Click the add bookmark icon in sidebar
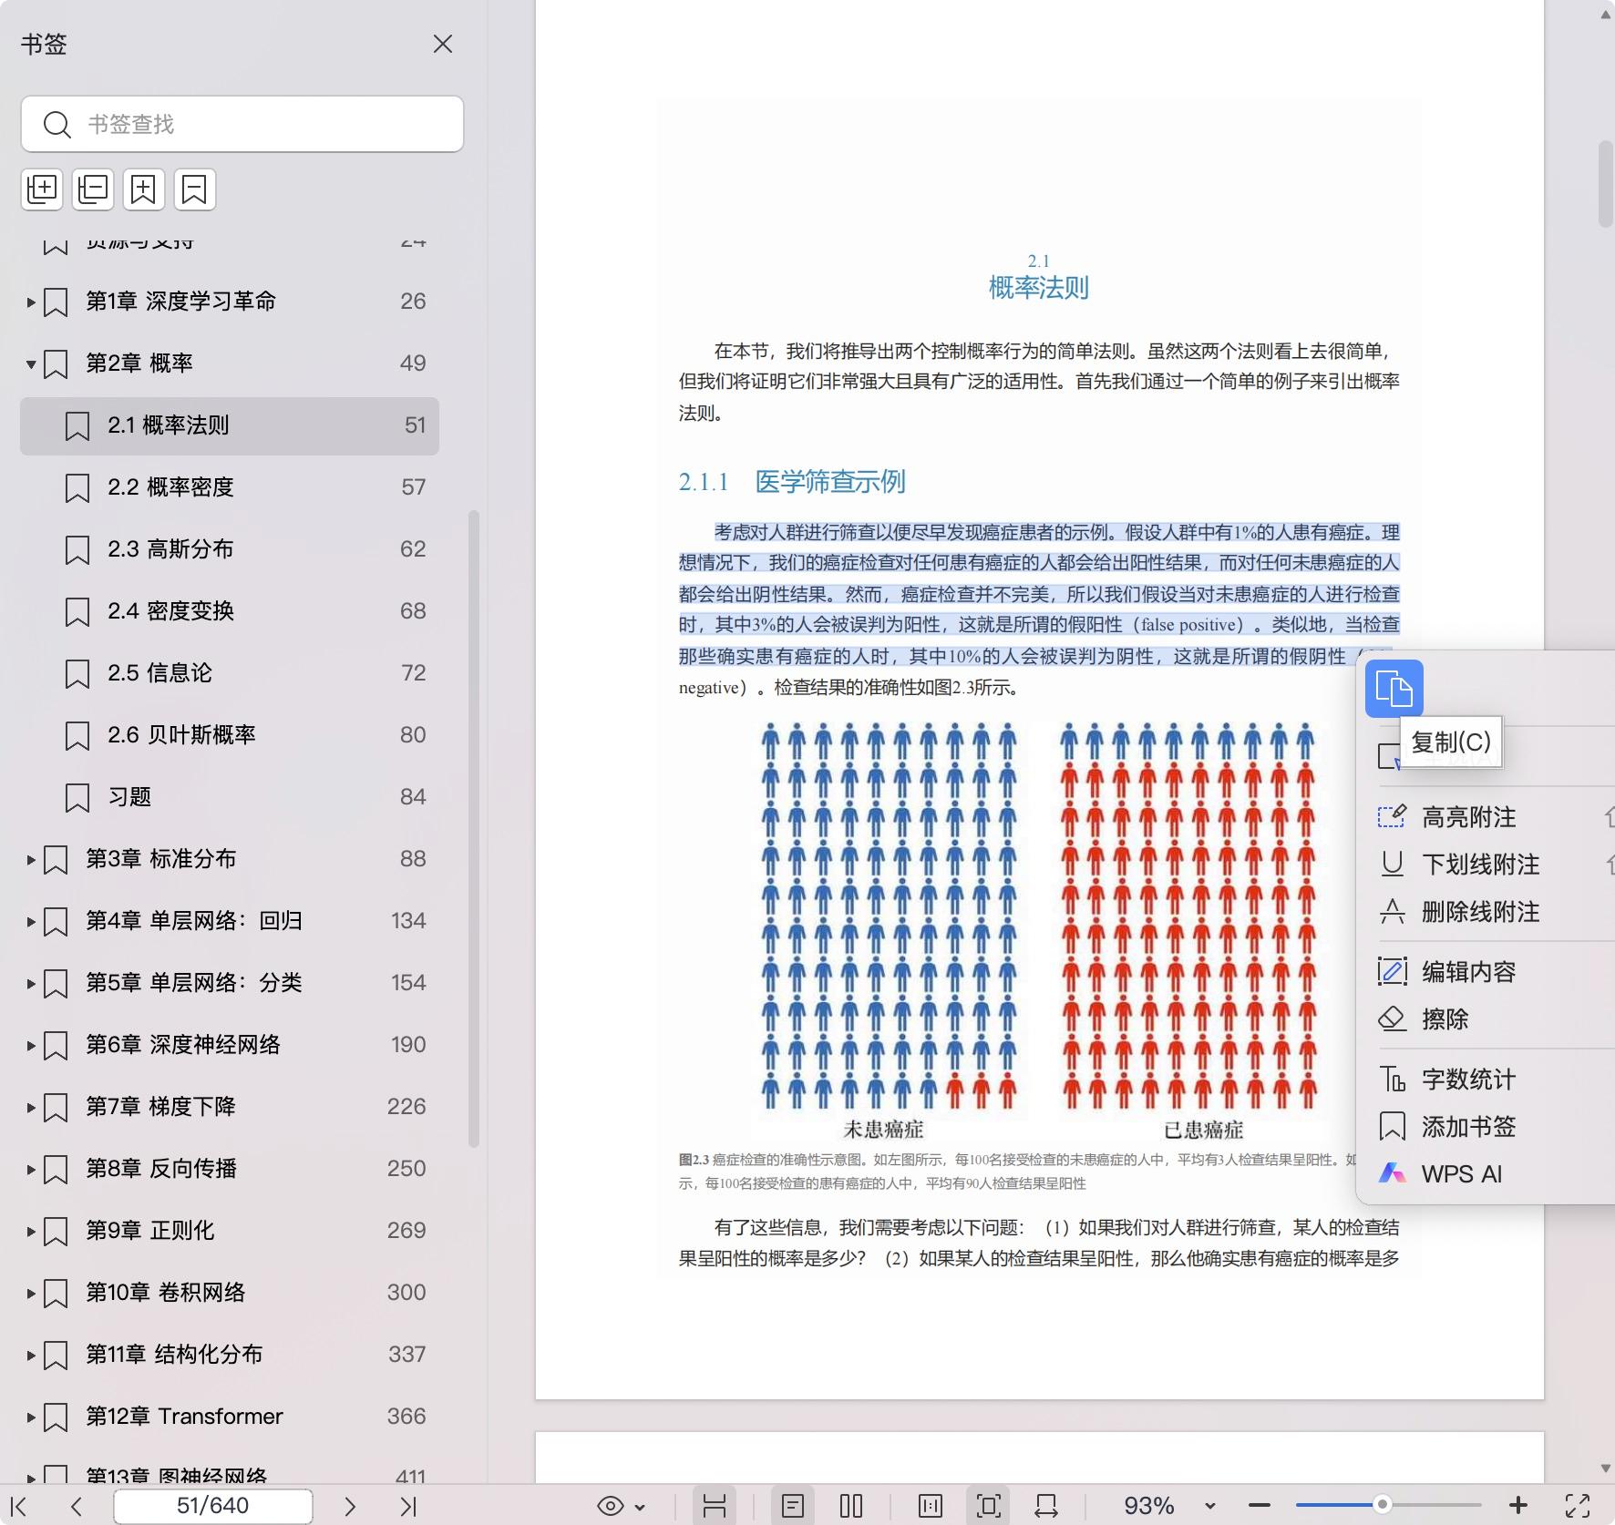The height and width of the screenshot is (1525, 1615). [x=144, y=189]
